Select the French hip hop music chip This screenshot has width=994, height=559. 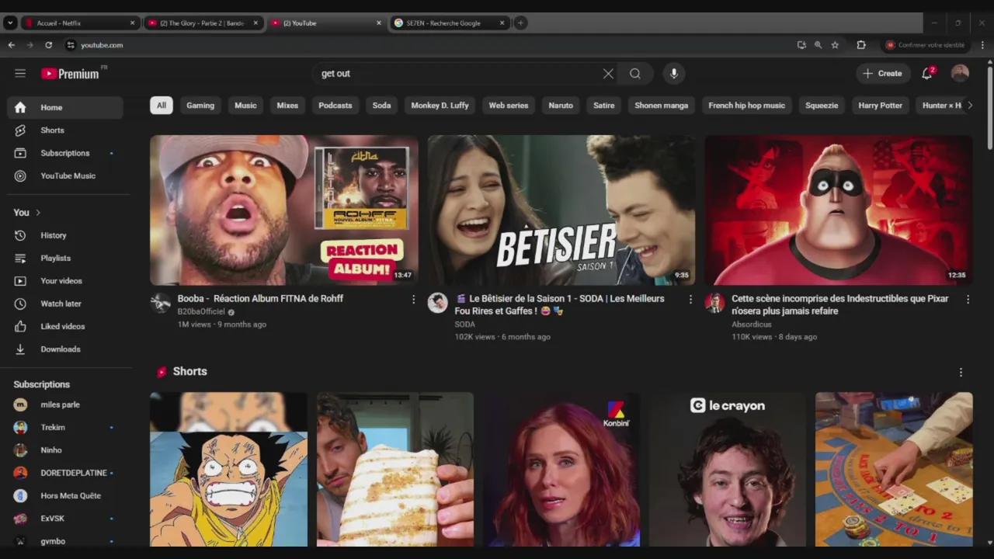click(747, 106)
